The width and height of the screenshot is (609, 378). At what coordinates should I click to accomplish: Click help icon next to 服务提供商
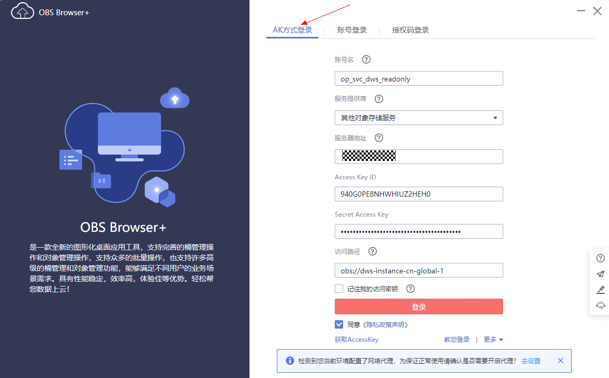tap(378, 99)
